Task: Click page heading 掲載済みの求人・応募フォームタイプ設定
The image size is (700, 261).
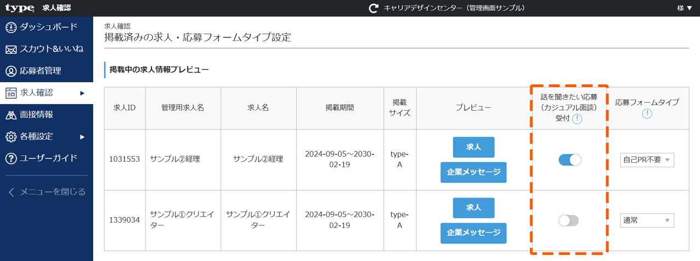Action: pos(197,38)
